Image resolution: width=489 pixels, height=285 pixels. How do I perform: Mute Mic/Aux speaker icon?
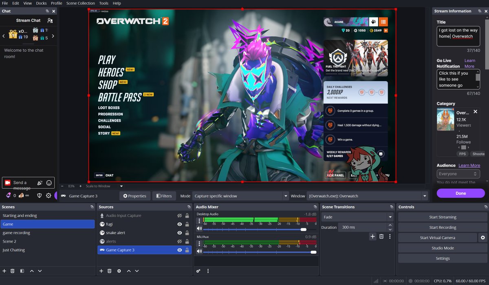pyautogui.click(x=199, y=252)
